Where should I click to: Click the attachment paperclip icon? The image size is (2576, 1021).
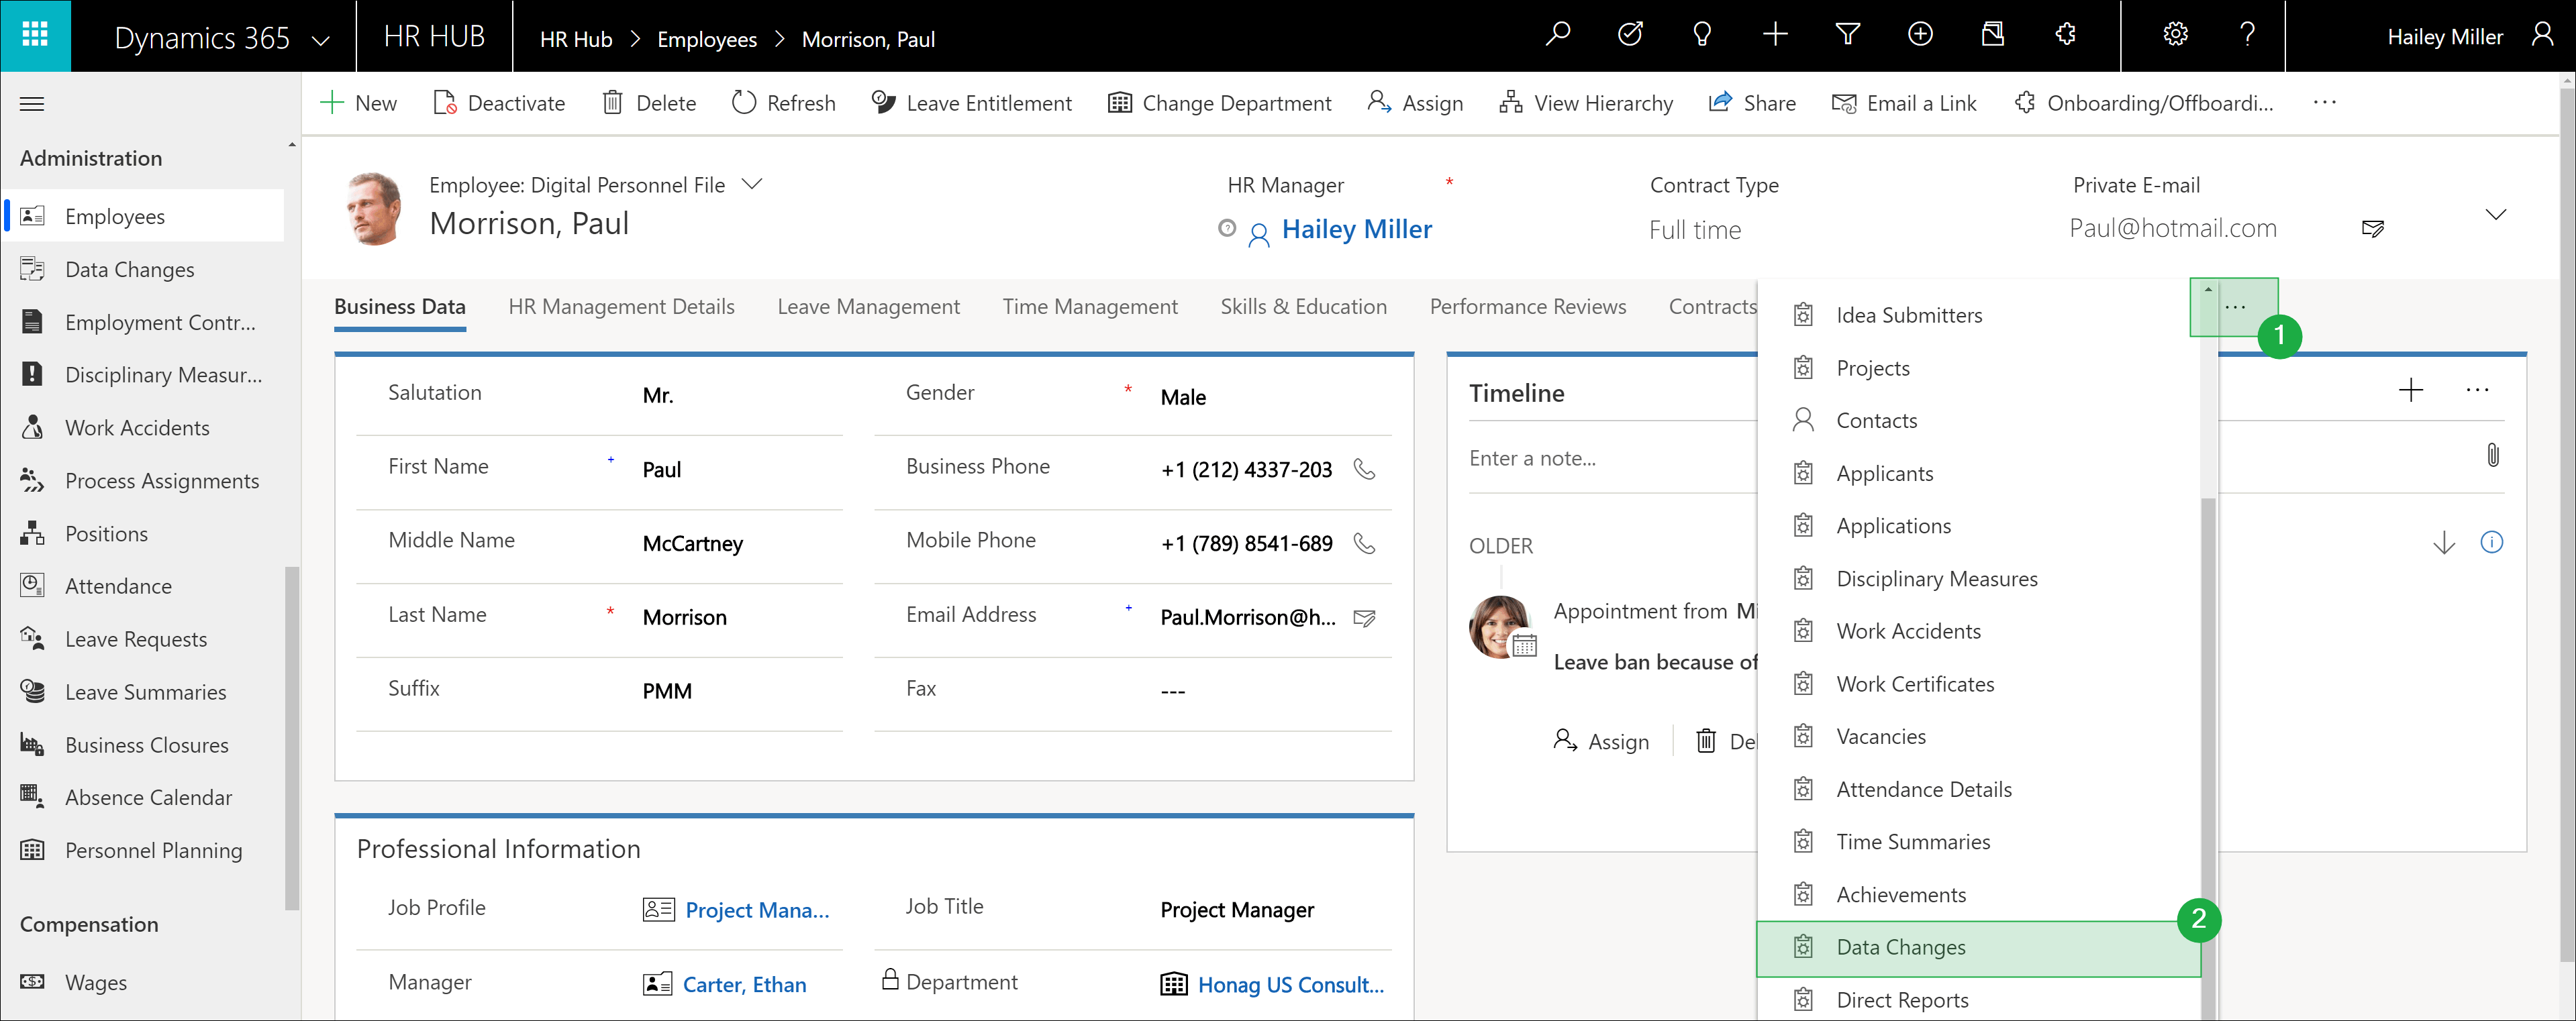point(2492,455)
